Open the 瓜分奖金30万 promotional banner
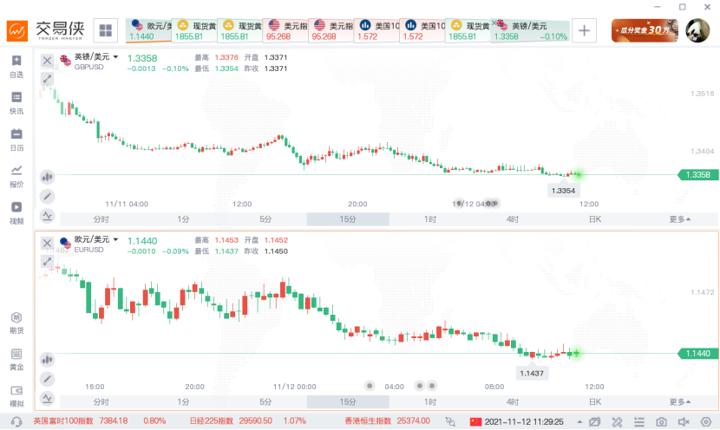 645,30
